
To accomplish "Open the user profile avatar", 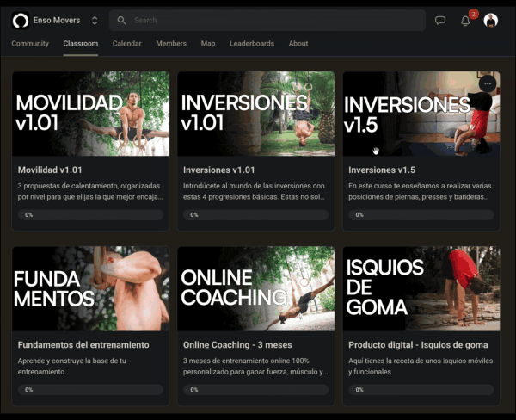I will [491, 21].
